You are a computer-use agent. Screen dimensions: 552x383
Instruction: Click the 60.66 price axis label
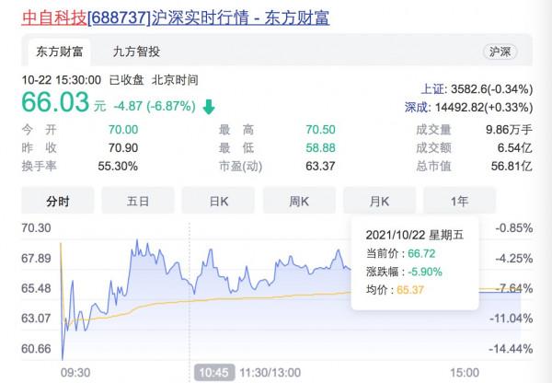[36, 349]
